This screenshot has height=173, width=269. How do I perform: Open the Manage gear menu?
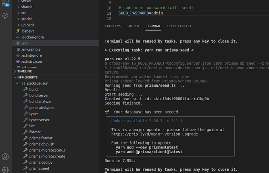[5, 169]
